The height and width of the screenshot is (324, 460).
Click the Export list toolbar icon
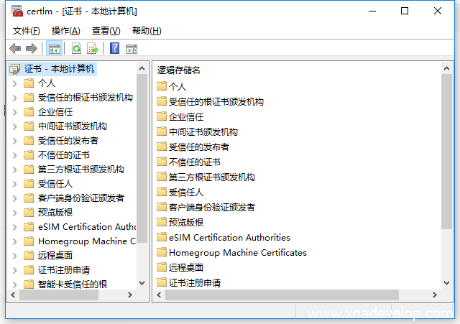[92, 48]
